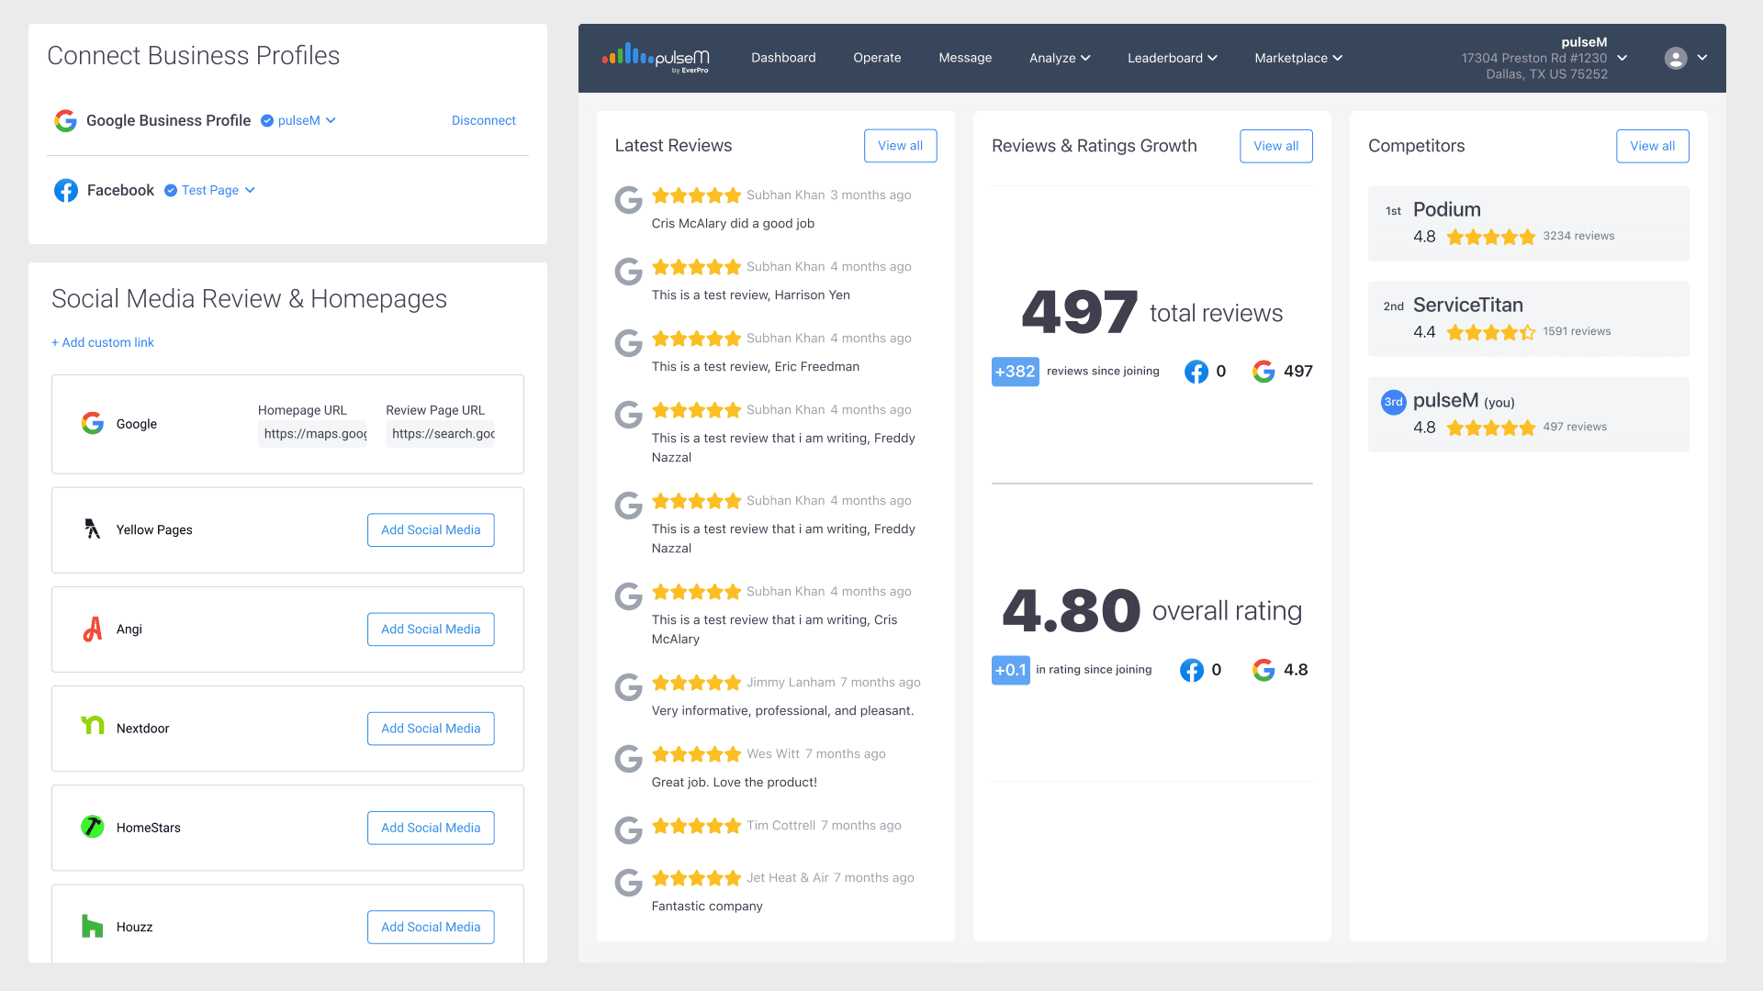Add Social Media for HomeStars
The image size is (1763, 991).
pos(431,828)
